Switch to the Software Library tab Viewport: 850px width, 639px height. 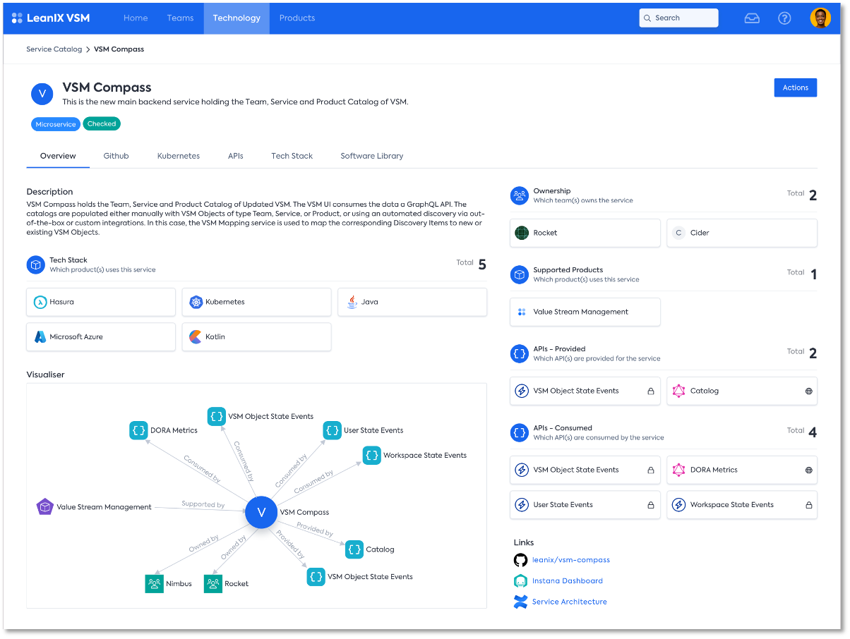tap(372, 156)
